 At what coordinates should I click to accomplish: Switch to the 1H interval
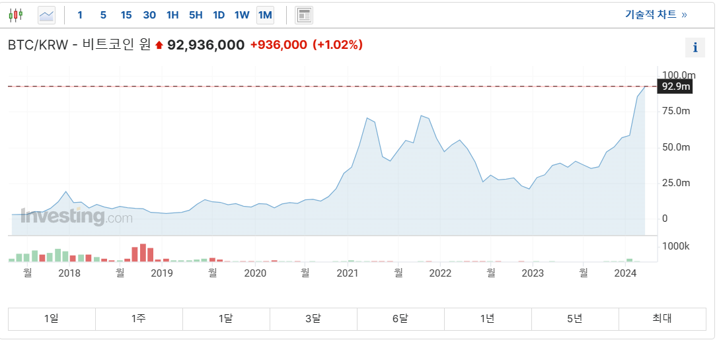pos(172,15)
